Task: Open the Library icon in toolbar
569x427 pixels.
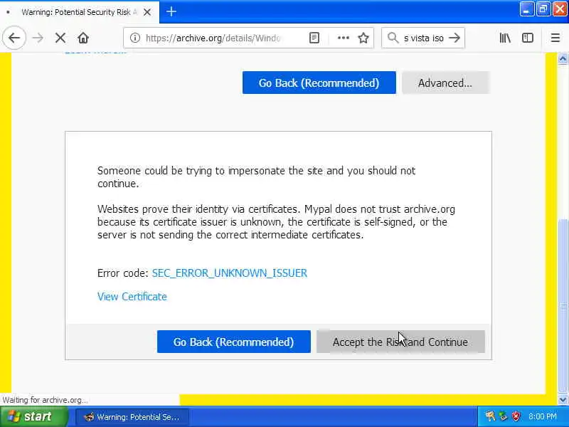Action: coord(505,38)
